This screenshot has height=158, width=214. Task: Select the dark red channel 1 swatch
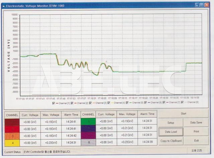pyautogui.click(x=12, y=122)
